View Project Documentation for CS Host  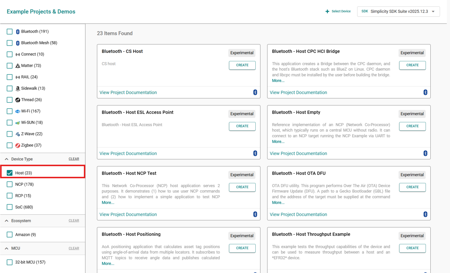pyautogui.click(x=128, y=92)
